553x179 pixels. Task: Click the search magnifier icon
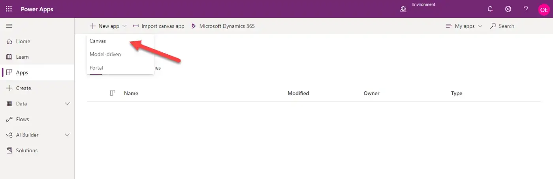coord(493,26)
